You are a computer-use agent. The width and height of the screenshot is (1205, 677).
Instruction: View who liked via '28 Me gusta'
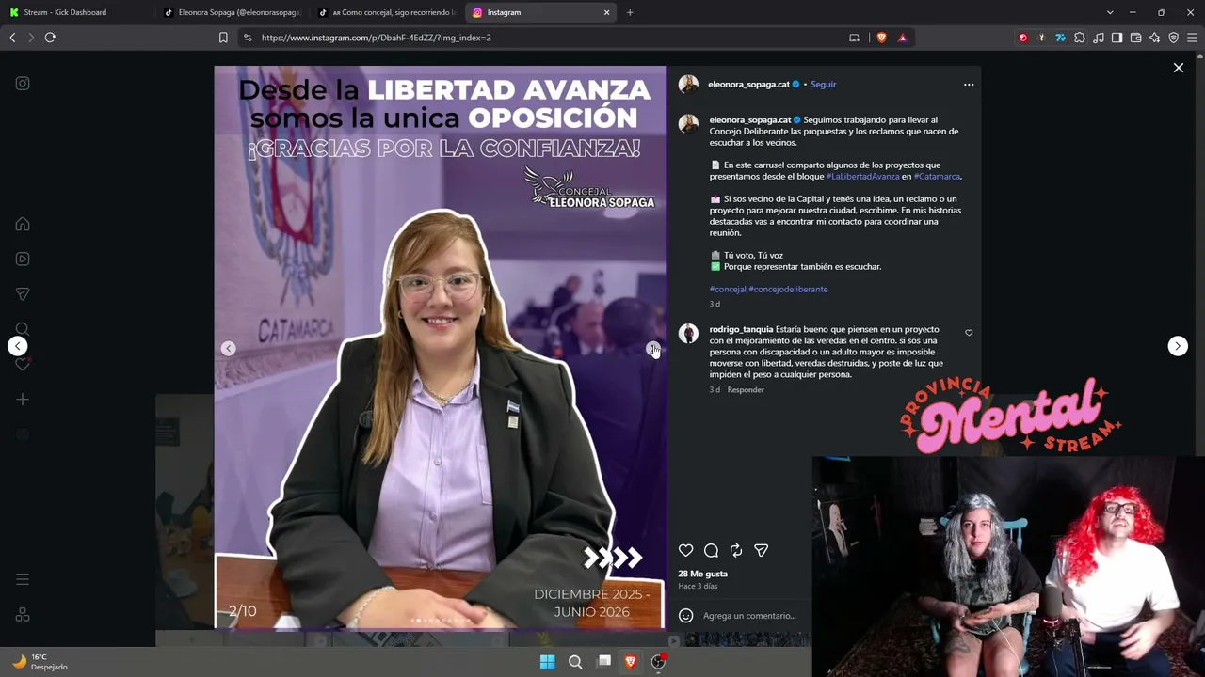click(x=702, y=574)
